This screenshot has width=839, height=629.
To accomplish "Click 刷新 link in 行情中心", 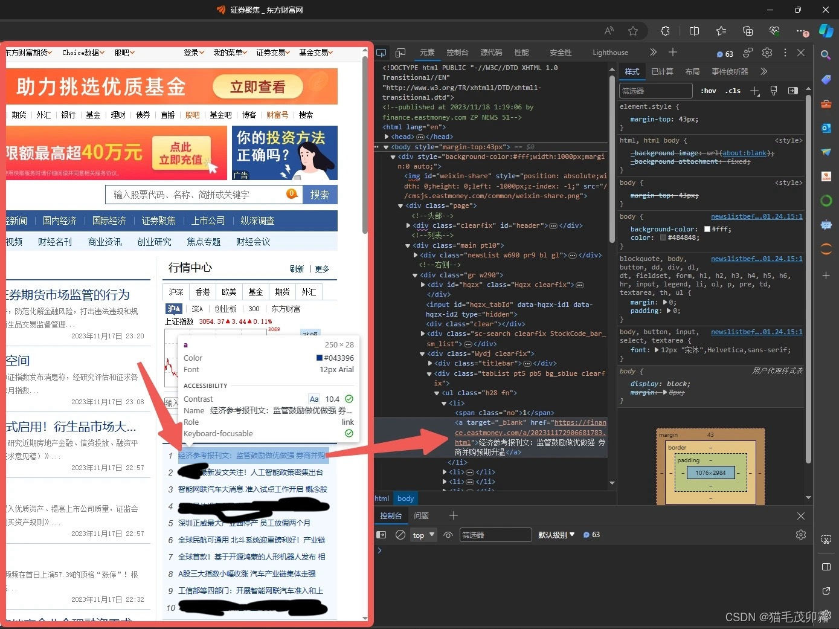I will [x=297, y=269].
